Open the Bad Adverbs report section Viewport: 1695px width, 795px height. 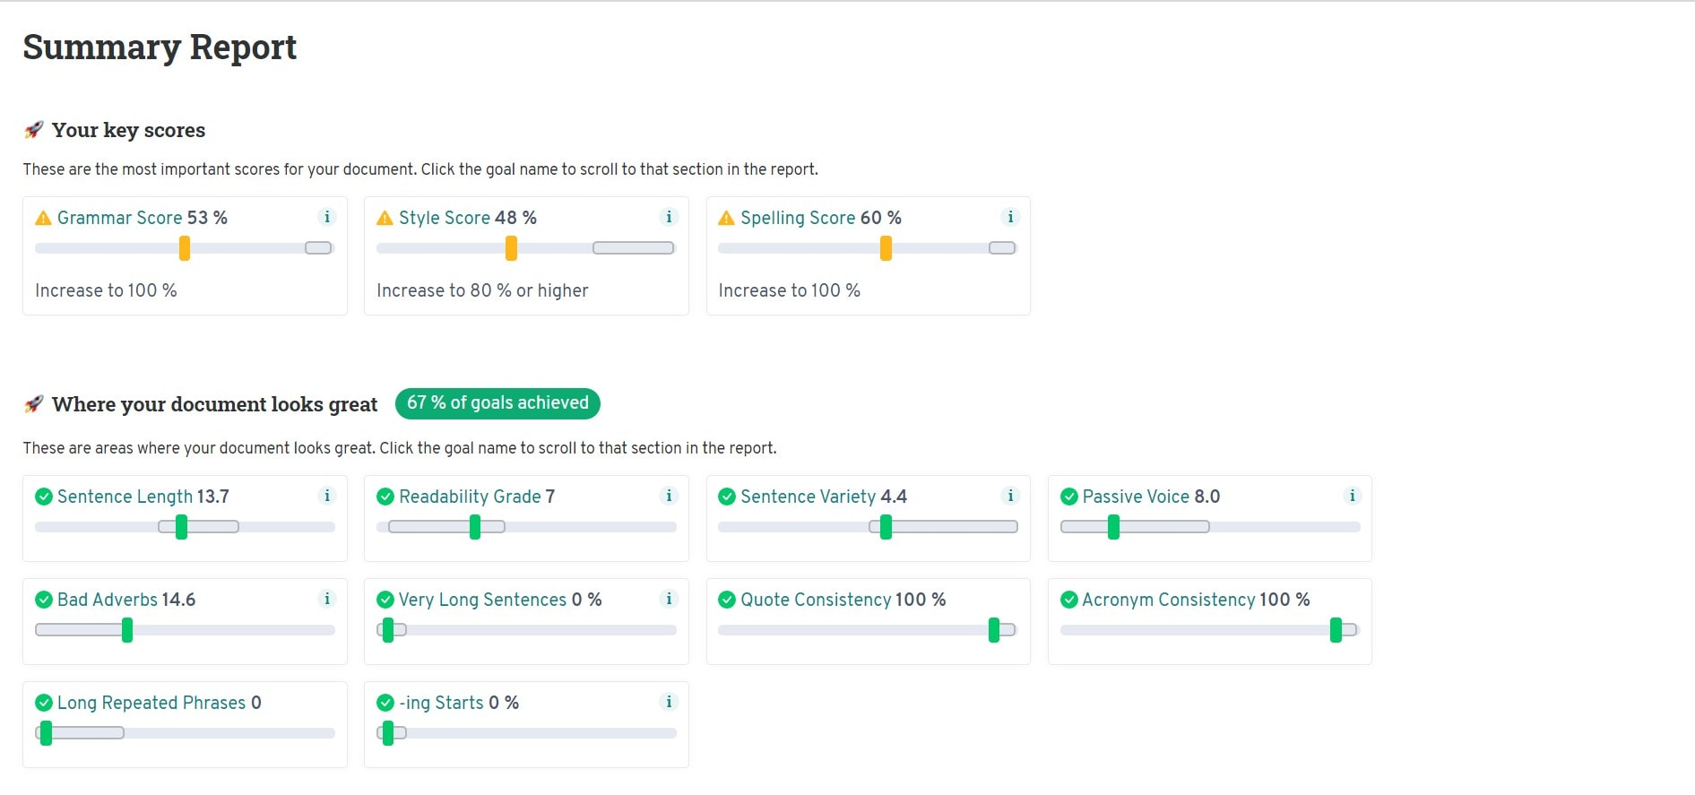[106, 600]
